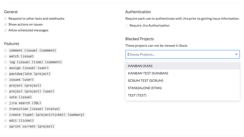Toggle the comment (issue) (comment) feature
This screenshot has width=244, height=137.
[6, 51]
